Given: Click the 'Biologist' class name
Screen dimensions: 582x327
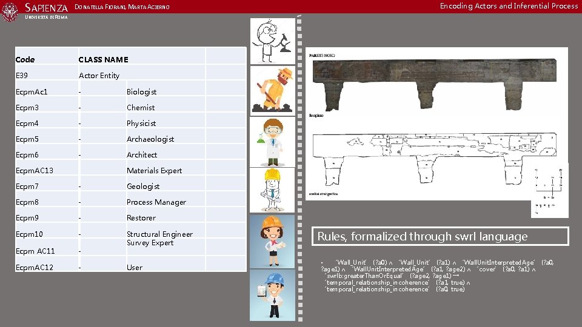Looking at the screenshot, I should 141,92.
